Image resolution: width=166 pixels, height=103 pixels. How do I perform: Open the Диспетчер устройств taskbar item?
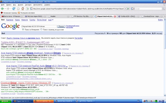pos(65,101)
